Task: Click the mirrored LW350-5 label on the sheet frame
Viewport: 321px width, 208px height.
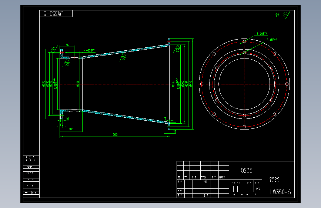Action: click(x=54, y=14)
